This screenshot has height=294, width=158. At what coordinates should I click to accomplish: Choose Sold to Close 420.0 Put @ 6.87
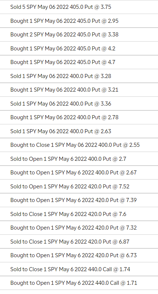79,241
